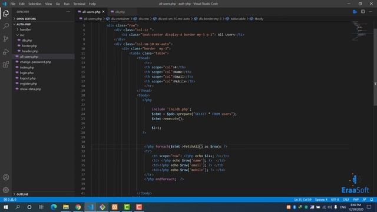This screenshot has width=377, height=212.
Task: Open Cortana circle on taskbar
Action: click(x=29, y=207)
